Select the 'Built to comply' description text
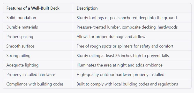This screenshot has width=194, height=93. click(127, 84)
